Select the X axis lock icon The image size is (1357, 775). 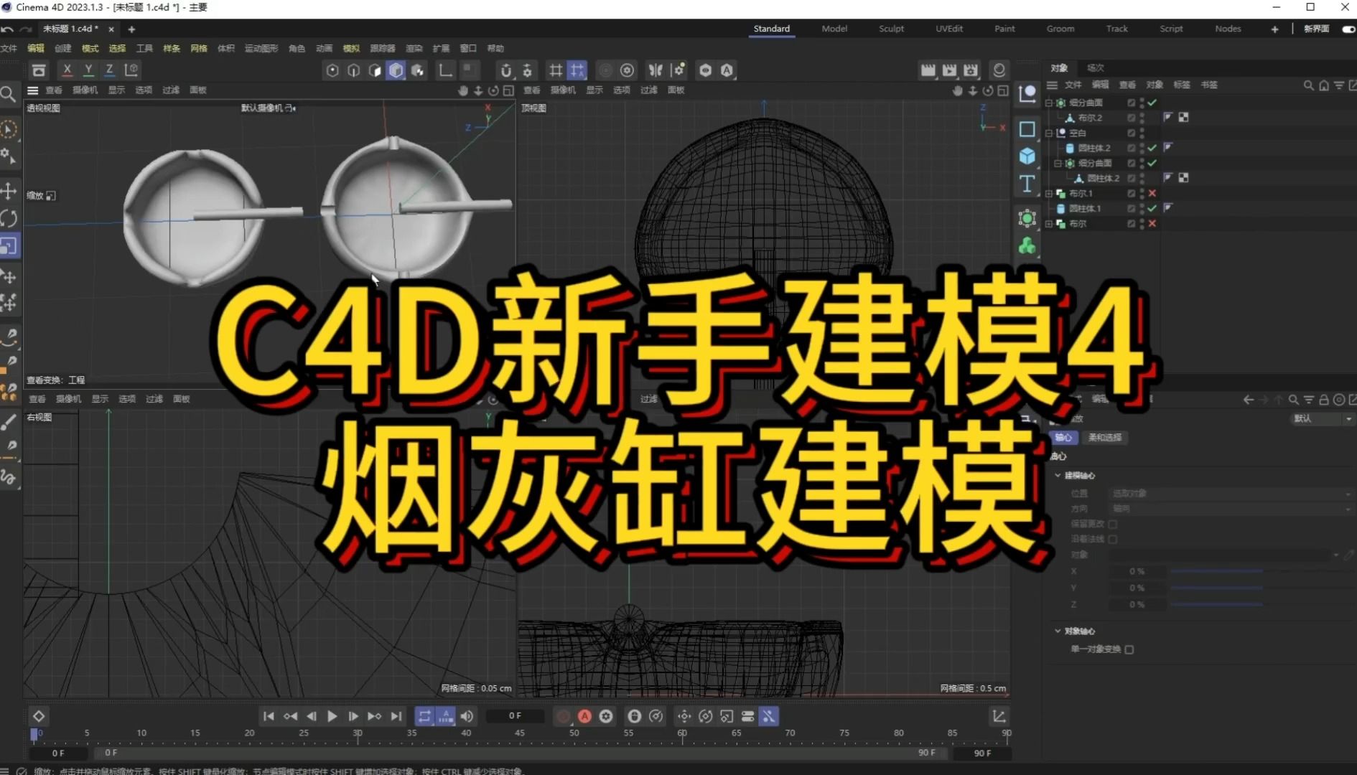[67, 70]
